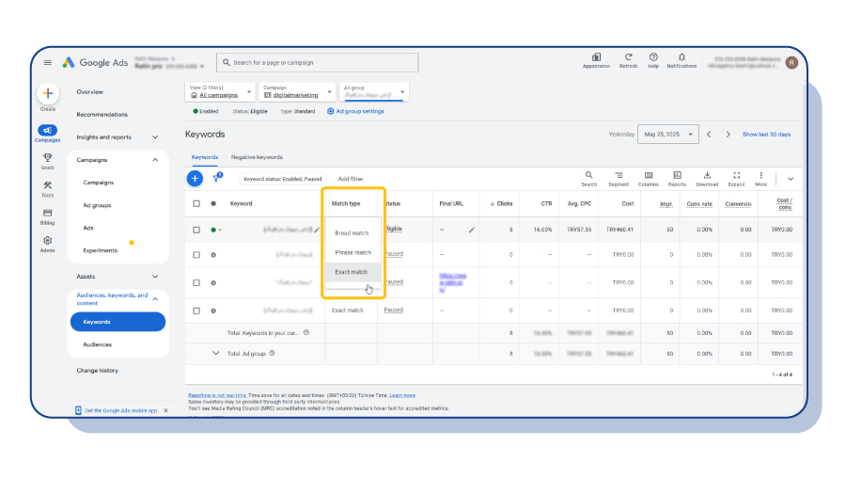This screenshot has width=846, height=479.
Task: Check the Eligible keyword row checkbox
Action: [196, 230]
